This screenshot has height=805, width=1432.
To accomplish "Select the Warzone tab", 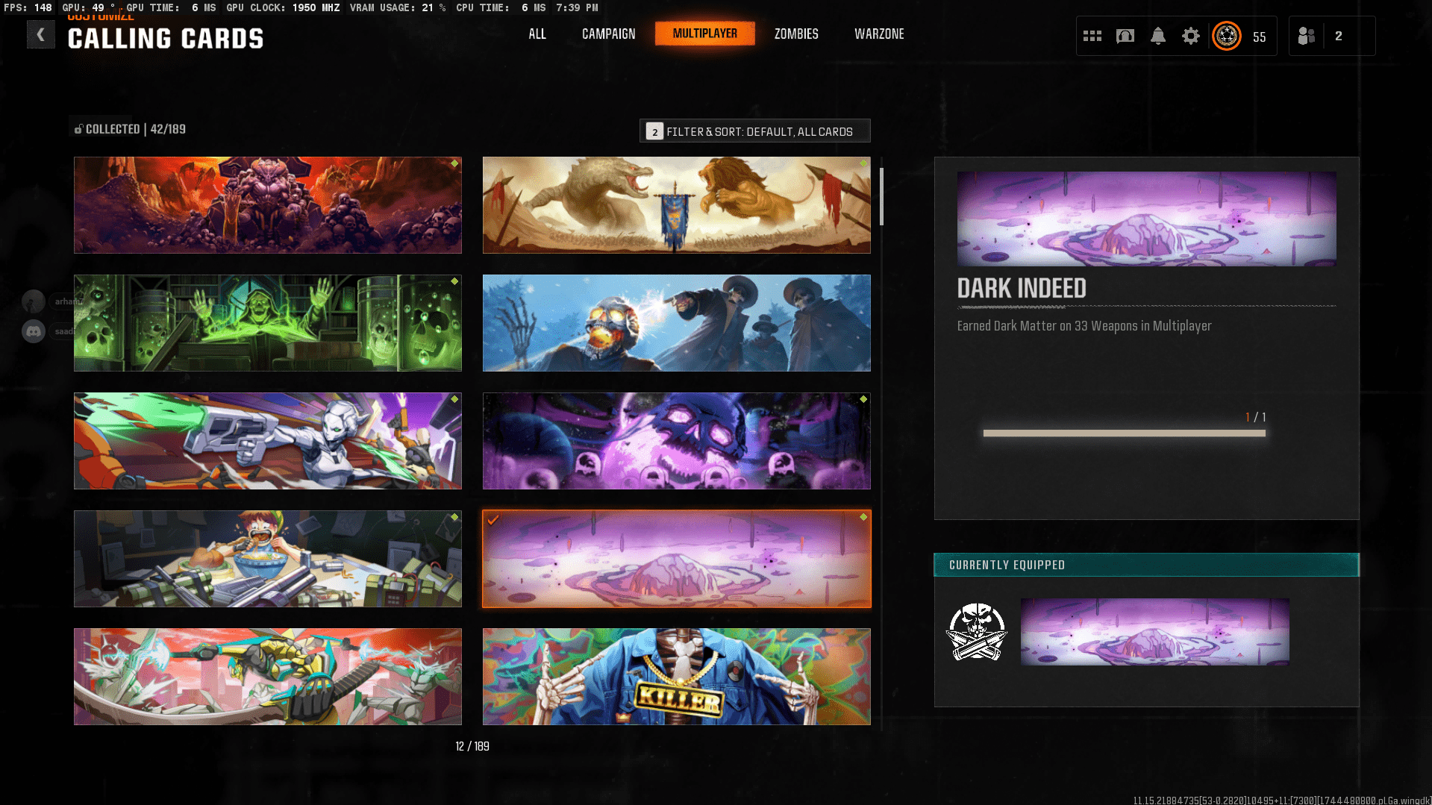I will [878, 34].
